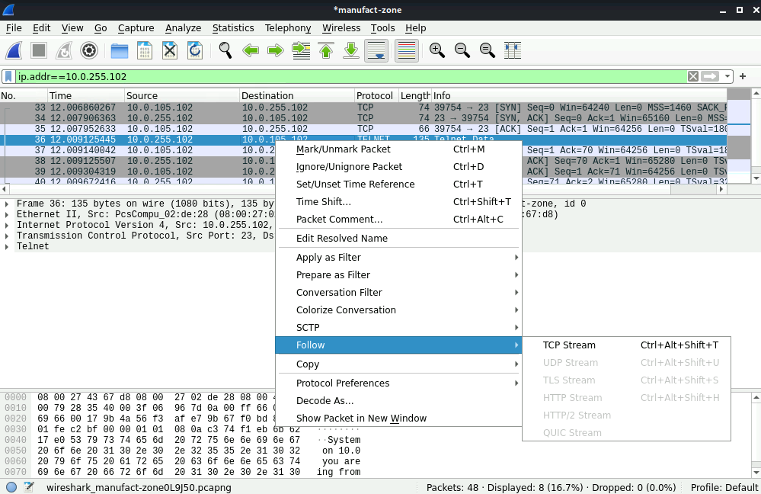
Task: Sort by the Info column header
Action: click(579, 96)
